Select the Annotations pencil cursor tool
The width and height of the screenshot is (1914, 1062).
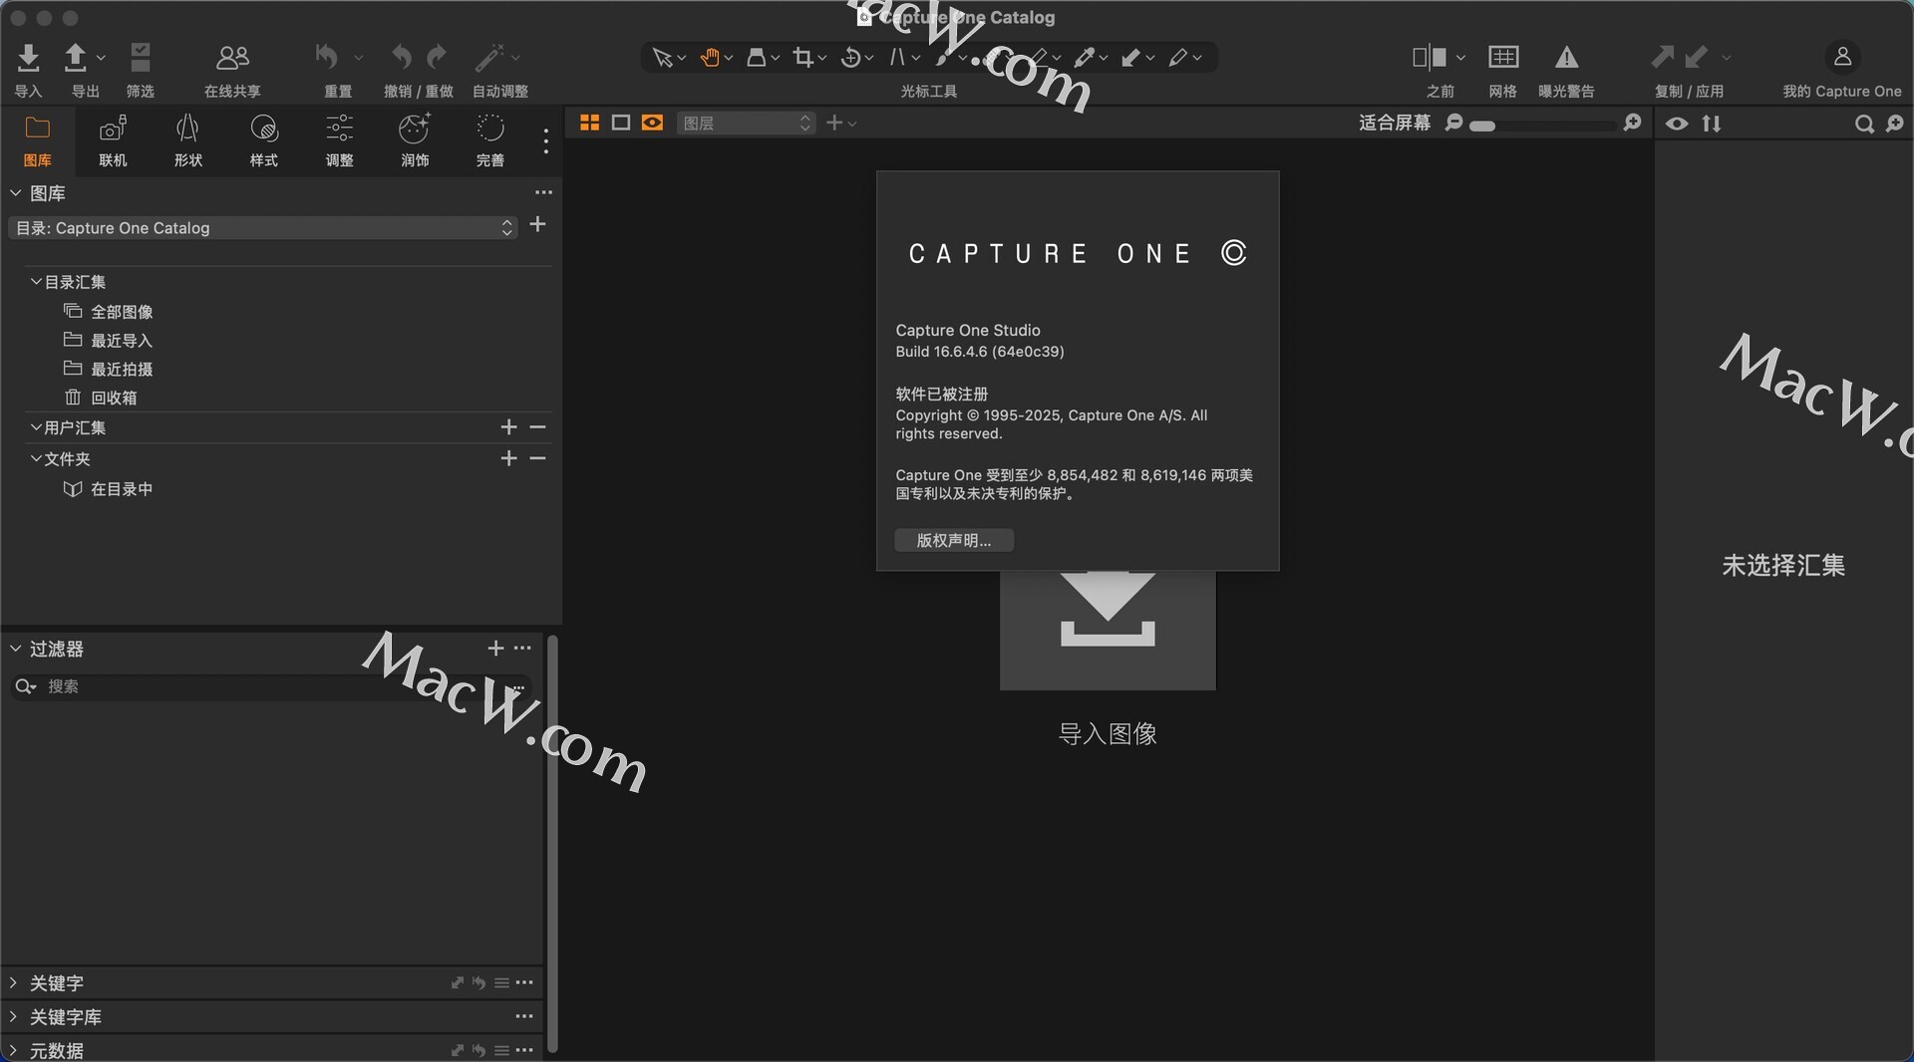(x=1178, y=58)
